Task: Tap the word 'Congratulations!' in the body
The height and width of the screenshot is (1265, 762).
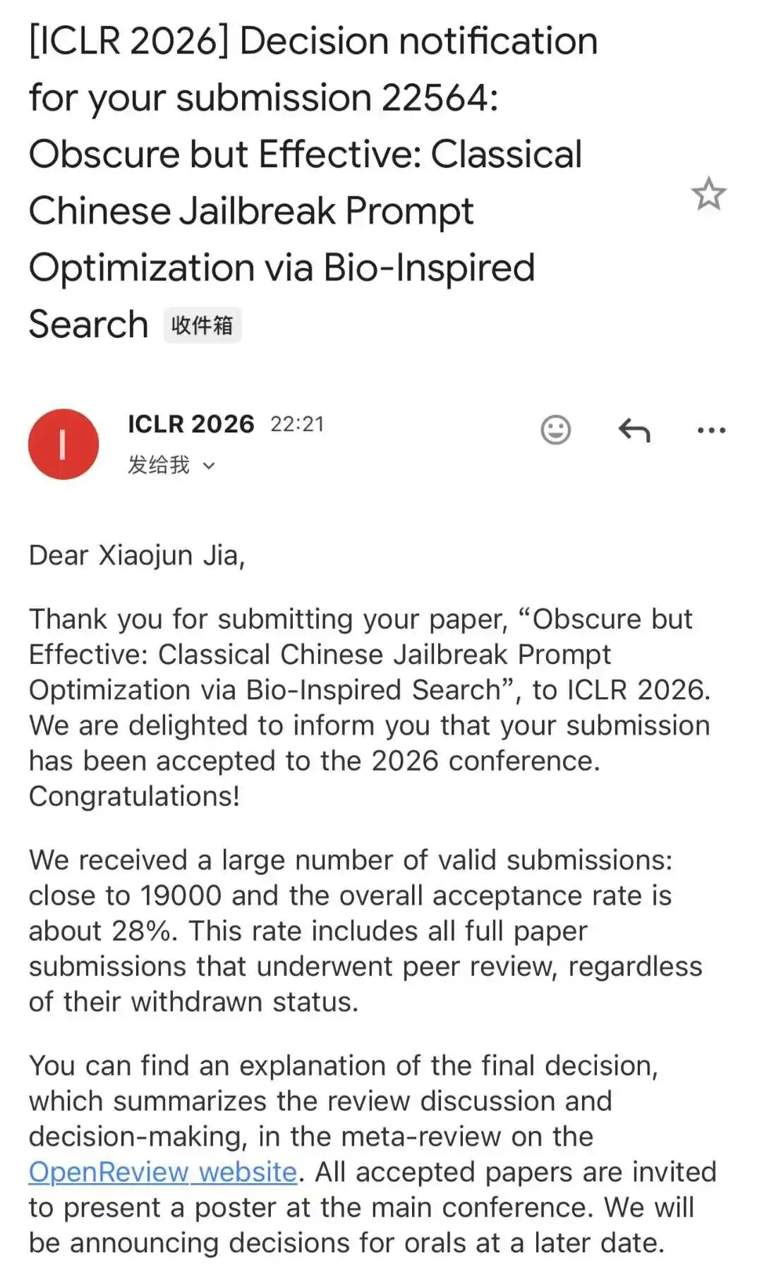Action: pyautogui.click(x=134, y=796)
